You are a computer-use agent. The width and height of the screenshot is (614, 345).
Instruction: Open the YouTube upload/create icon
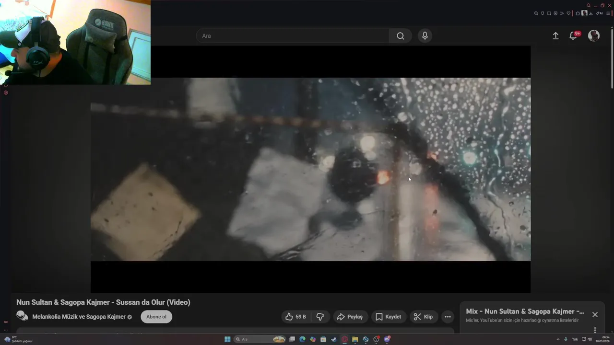[x=555, y=36]
